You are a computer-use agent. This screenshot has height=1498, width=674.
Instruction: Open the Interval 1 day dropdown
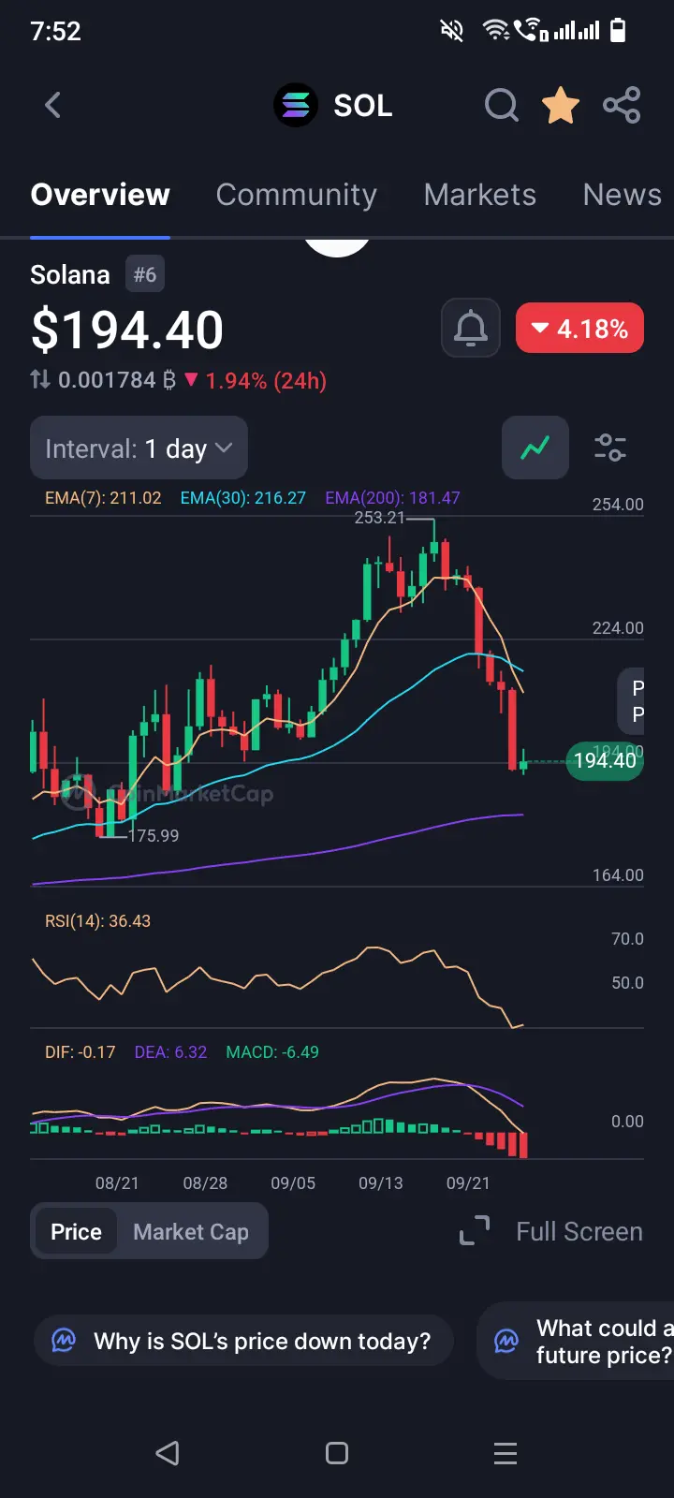coord(139,448)
